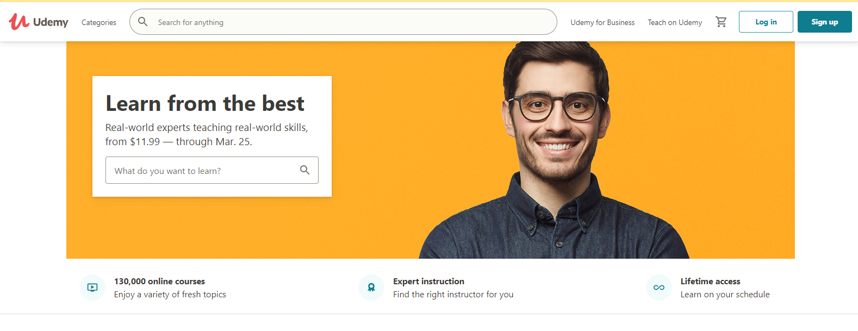The height and width of the screenshot is (331, 858).
Task: Click the magnifier icon in top search bar
Action: coord(143,22)
